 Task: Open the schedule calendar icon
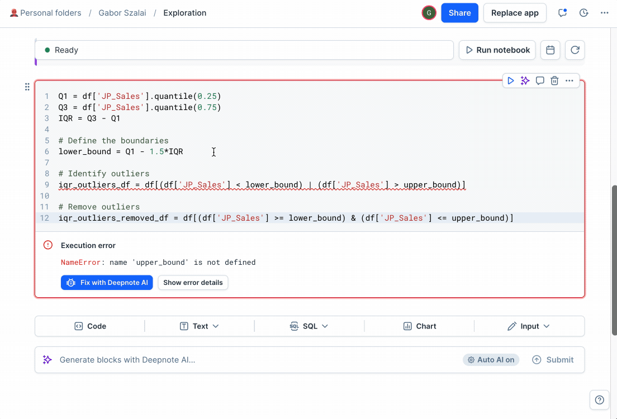550,50
